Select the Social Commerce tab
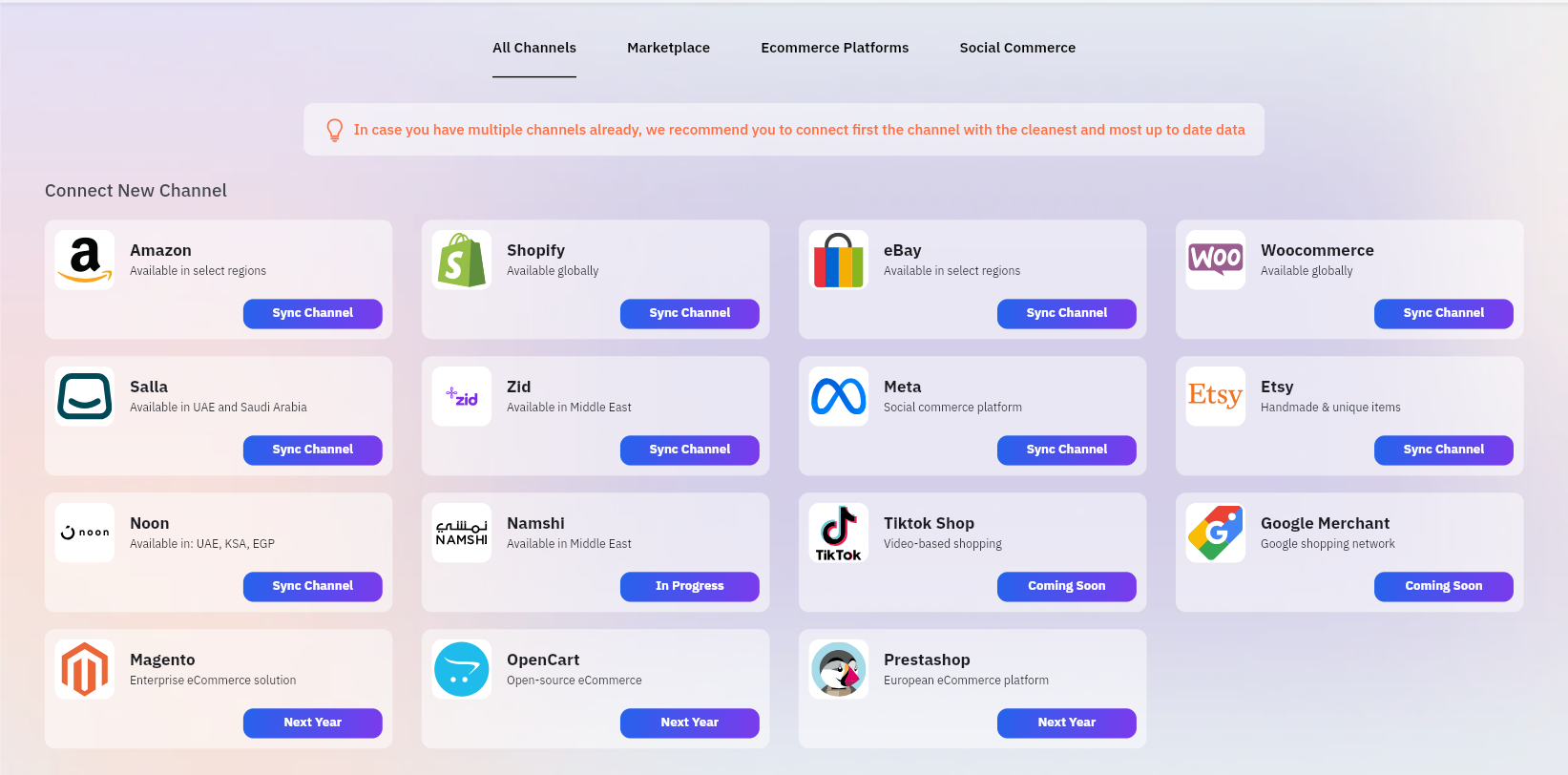1568x775 pixels. tap(1017, 48)
